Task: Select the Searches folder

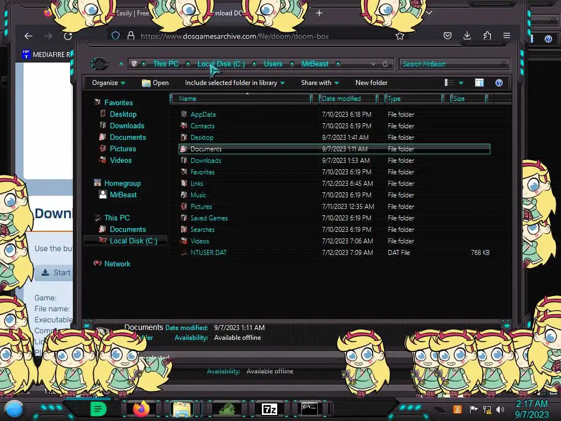Action: click(x=202, y=230)
